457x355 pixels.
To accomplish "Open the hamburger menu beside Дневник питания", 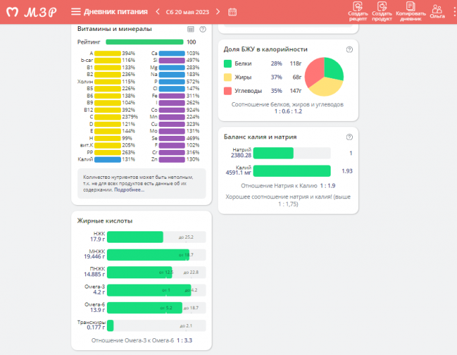I will click(x=75, y=12).
